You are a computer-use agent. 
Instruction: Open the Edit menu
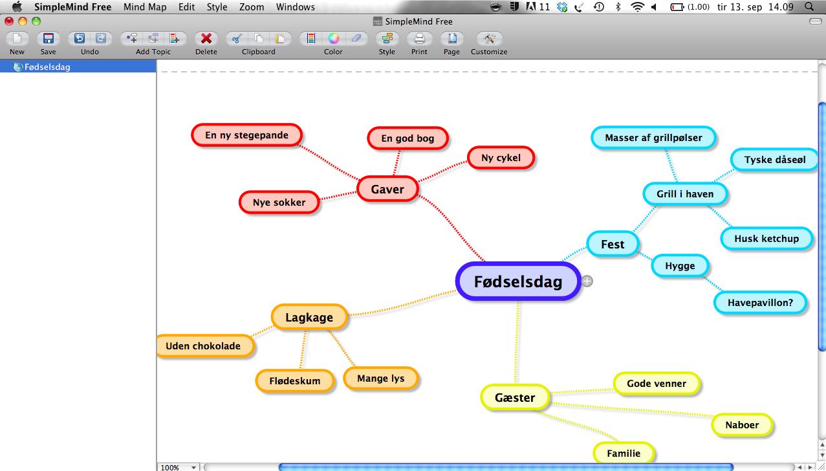[x=186, y=7]
